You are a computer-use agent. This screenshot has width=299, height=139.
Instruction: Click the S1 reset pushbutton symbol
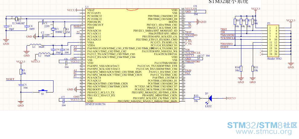coord(43,91)
